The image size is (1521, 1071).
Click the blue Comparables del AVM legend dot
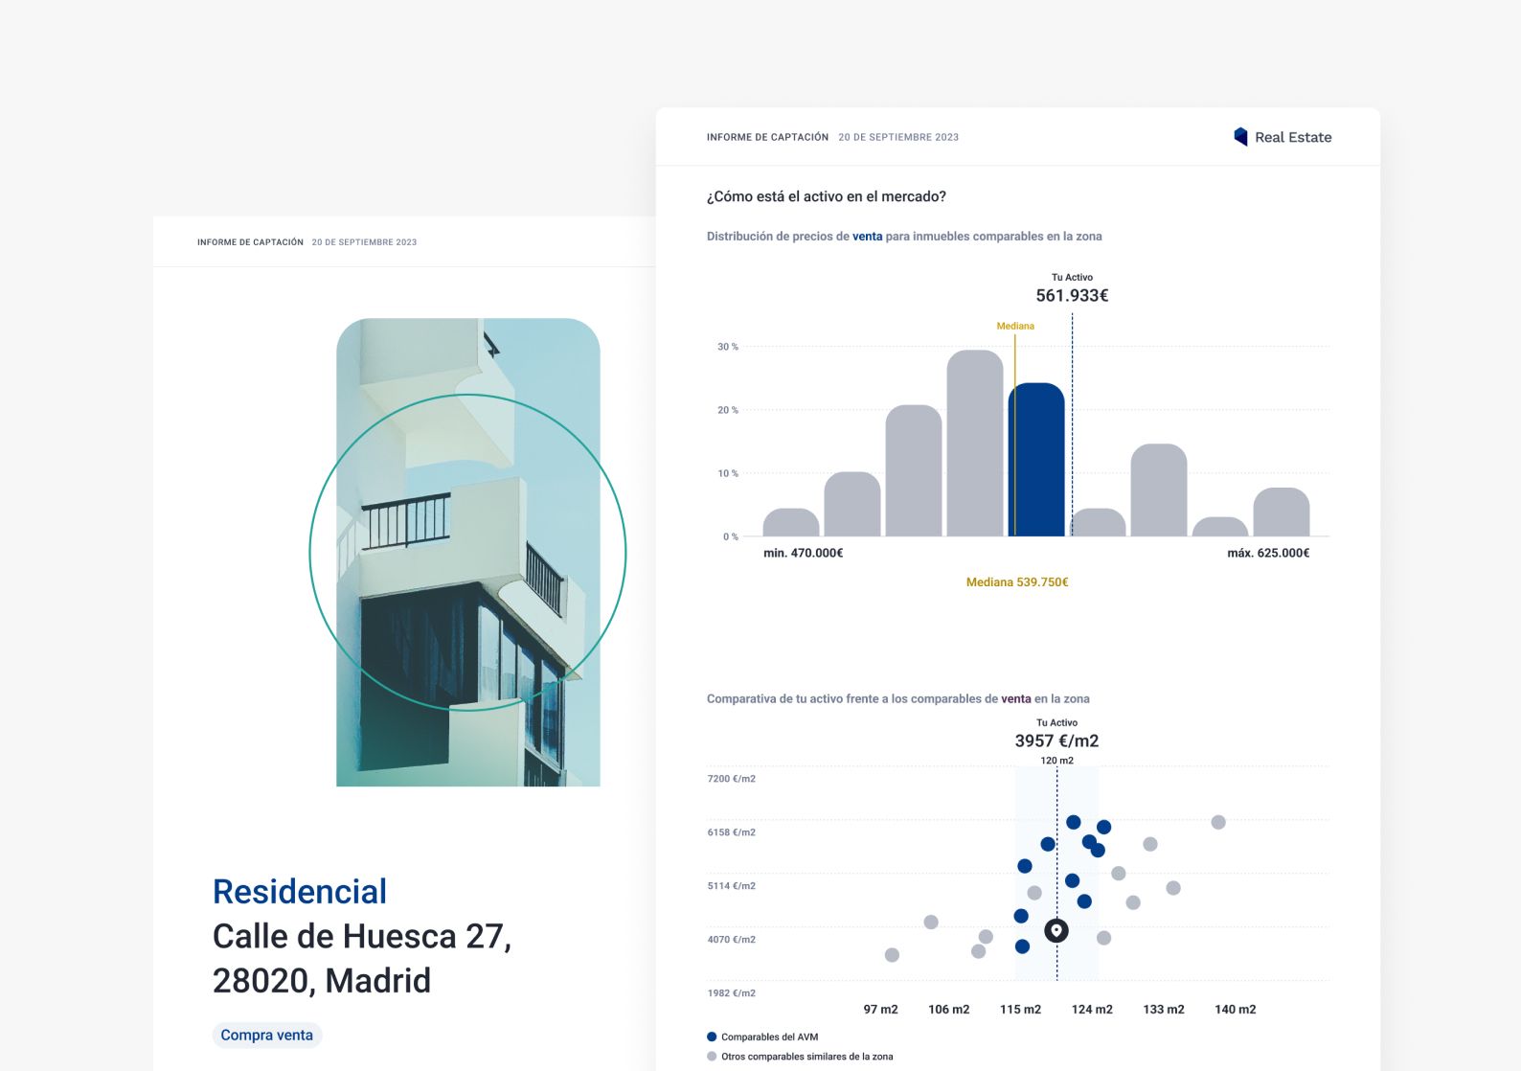click(712, 1037)
